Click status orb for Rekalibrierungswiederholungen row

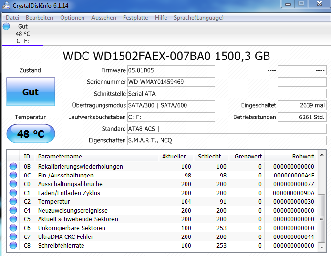click(13, 166)
